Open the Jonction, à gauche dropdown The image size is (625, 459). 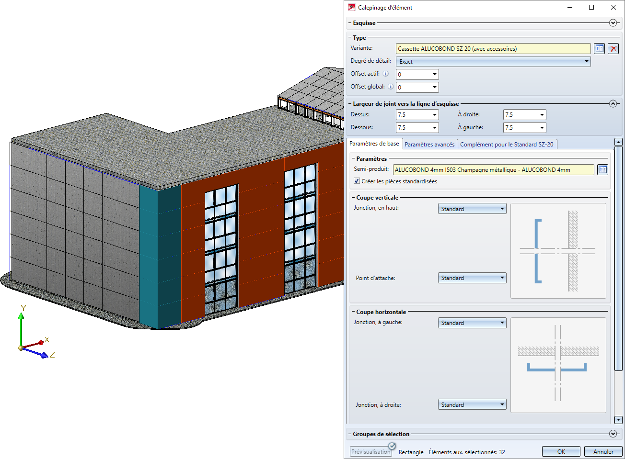(472, 323)
